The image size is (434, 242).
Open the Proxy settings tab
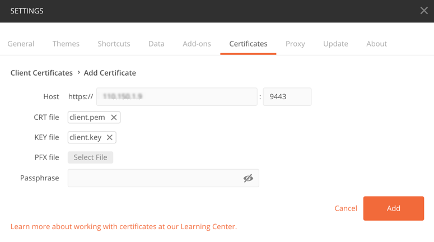[295, 44]
